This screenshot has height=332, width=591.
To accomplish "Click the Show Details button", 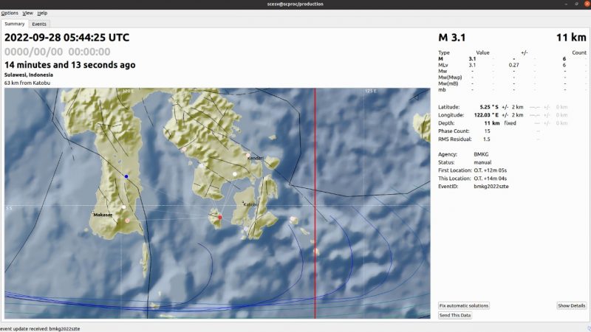I will (x=571, y=305).
